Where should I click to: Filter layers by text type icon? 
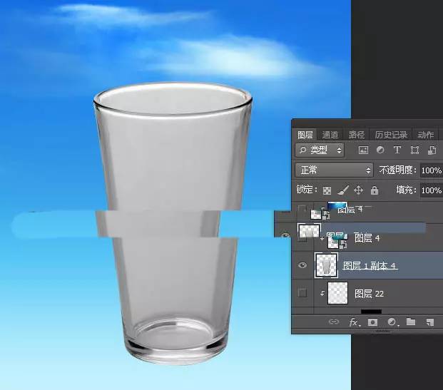coord(397,150)
